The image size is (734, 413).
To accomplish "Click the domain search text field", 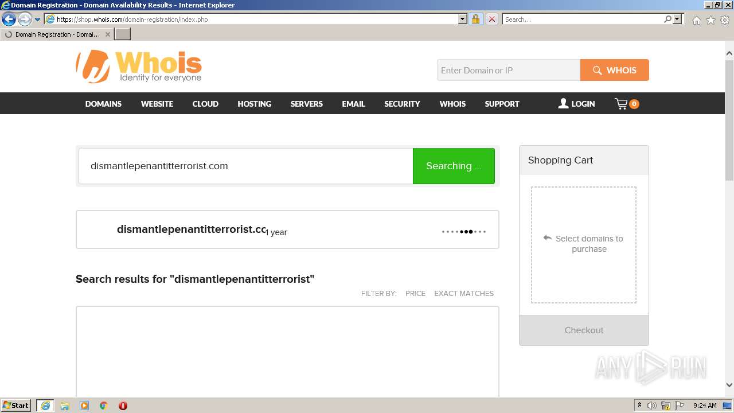I will [246, 166].
